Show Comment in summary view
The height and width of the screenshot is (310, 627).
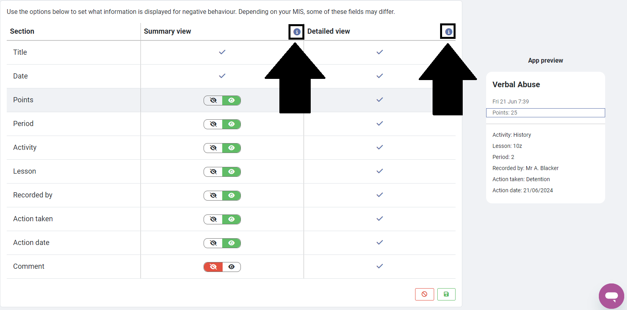click(x=231, y=267)
